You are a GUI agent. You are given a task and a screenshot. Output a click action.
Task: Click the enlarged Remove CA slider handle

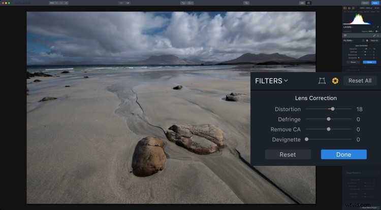pyautogui.click(x=329, y=129)
